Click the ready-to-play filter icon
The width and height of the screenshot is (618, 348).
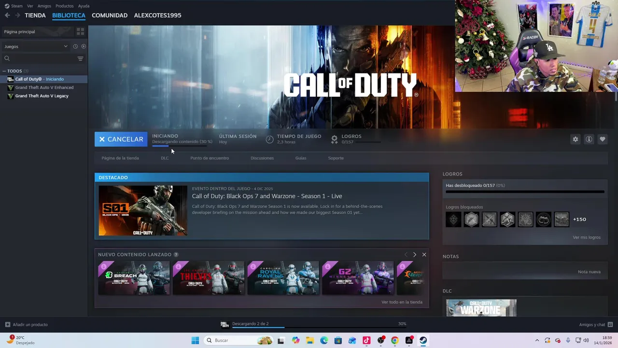84,46
